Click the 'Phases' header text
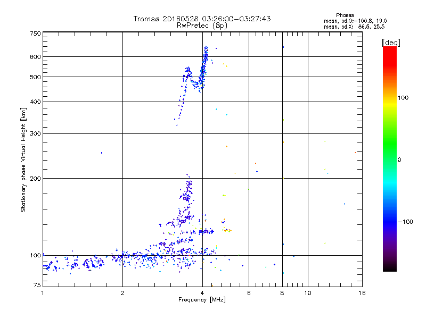 [x=345, y=15]
